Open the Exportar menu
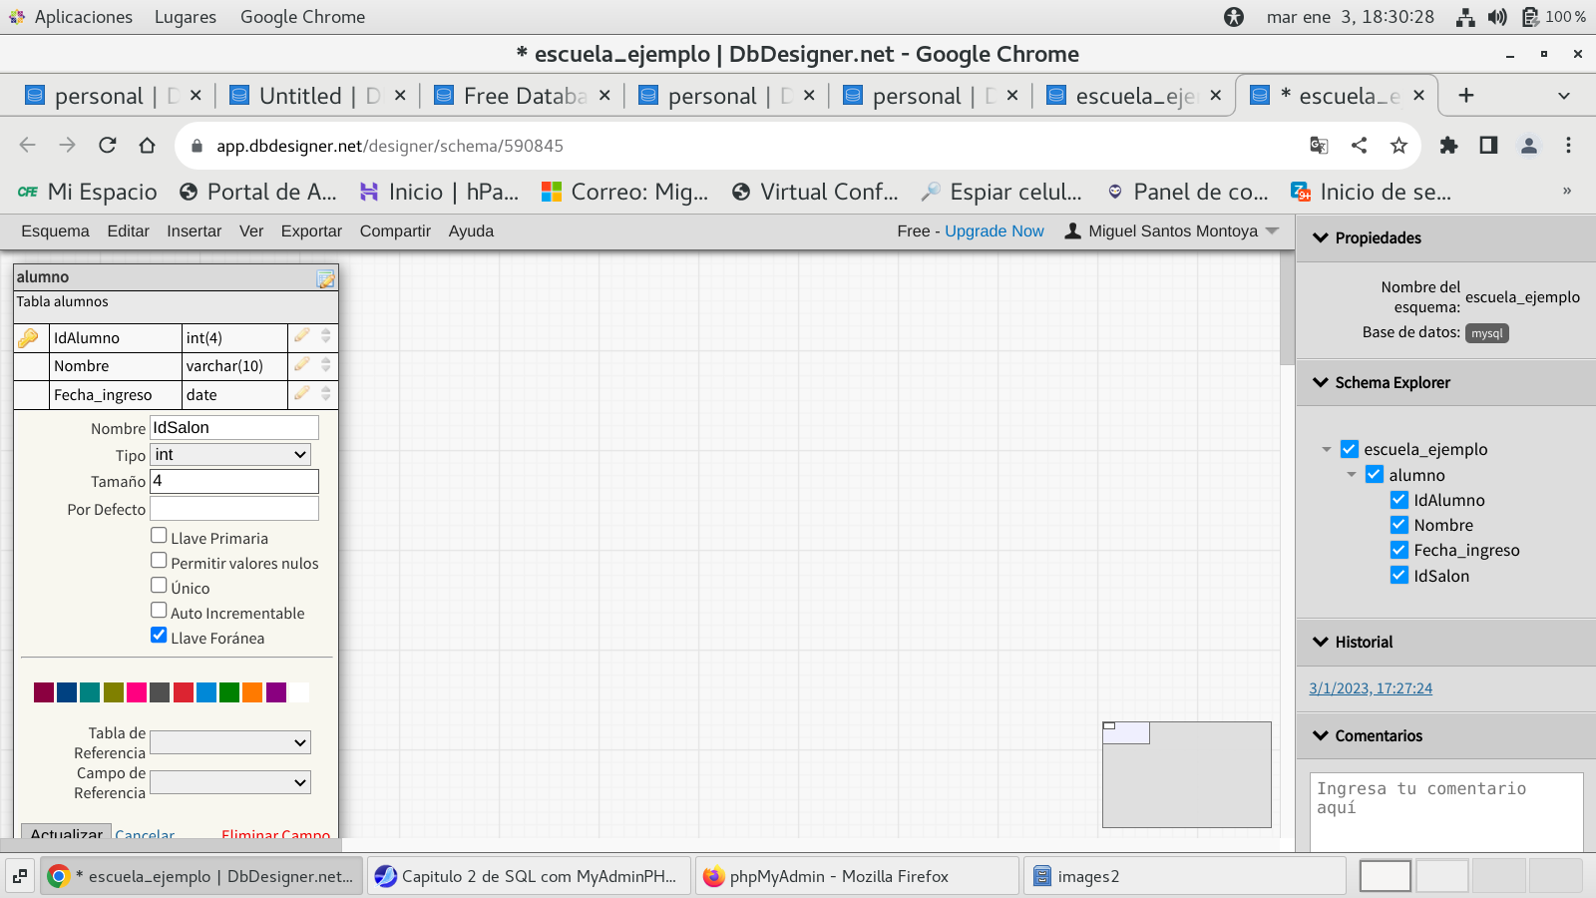 (311, 231)
